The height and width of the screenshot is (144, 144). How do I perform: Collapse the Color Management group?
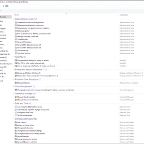point(14,86)
